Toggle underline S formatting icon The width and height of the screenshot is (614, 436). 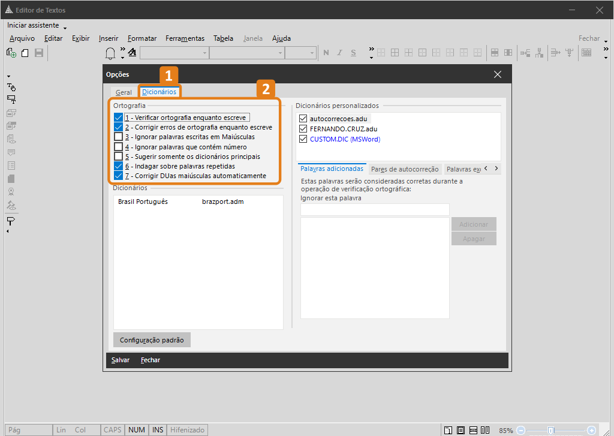(x=353, y=53)
